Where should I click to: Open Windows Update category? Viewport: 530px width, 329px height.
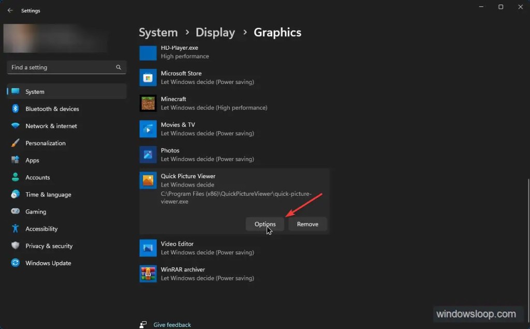pos(67,263)
